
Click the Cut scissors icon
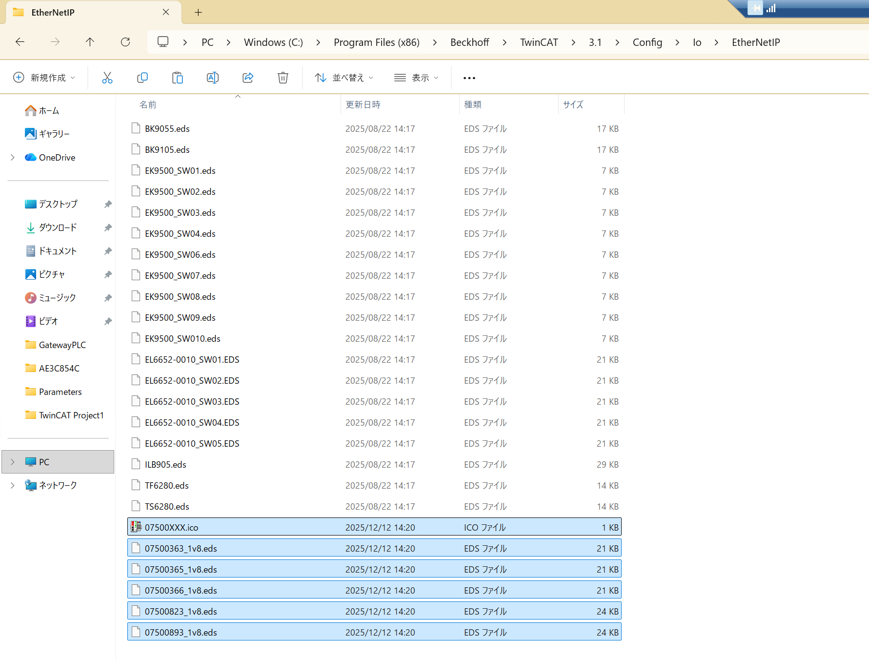pos(107,78)
